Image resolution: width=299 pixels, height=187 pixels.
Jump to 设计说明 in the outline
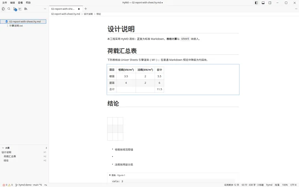tap(6, 152)
